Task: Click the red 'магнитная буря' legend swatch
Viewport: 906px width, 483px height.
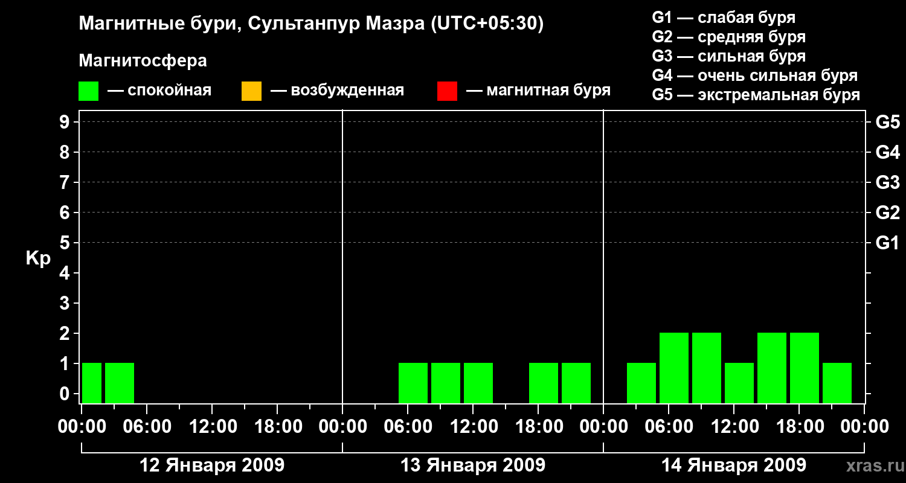Action: (447, 91)
